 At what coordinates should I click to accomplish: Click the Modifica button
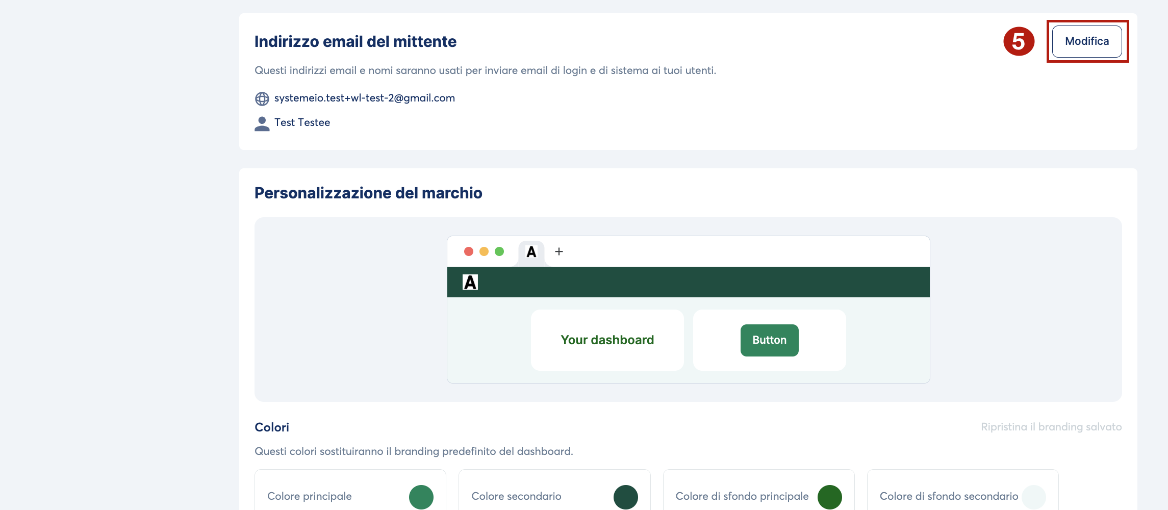coord(1087,41)
